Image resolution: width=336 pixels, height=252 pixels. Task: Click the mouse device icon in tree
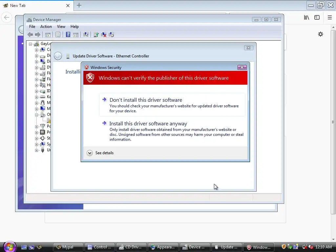click(43, 103)
